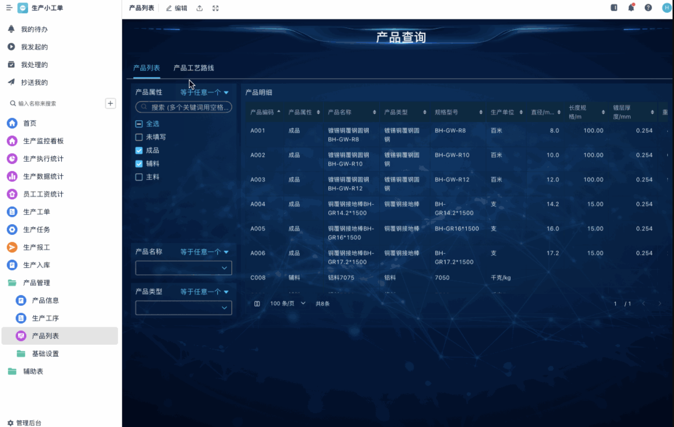This screenshot has height=427, width=674.
Task: Enter fullscreen with the expand icon
Action: [x=215, y=8]
